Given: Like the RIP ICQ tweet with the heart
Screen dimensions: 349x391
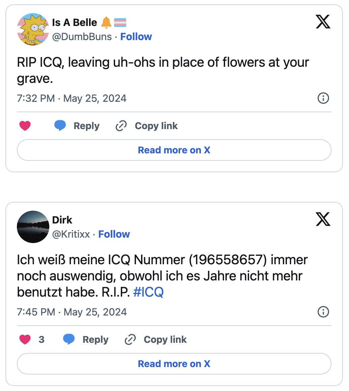Looking at the screenshot, I should tap(25, 126).
